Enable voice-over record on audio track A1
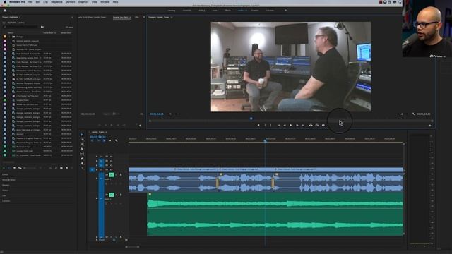This screenshot has height=254, width=452. click(121, 175)
